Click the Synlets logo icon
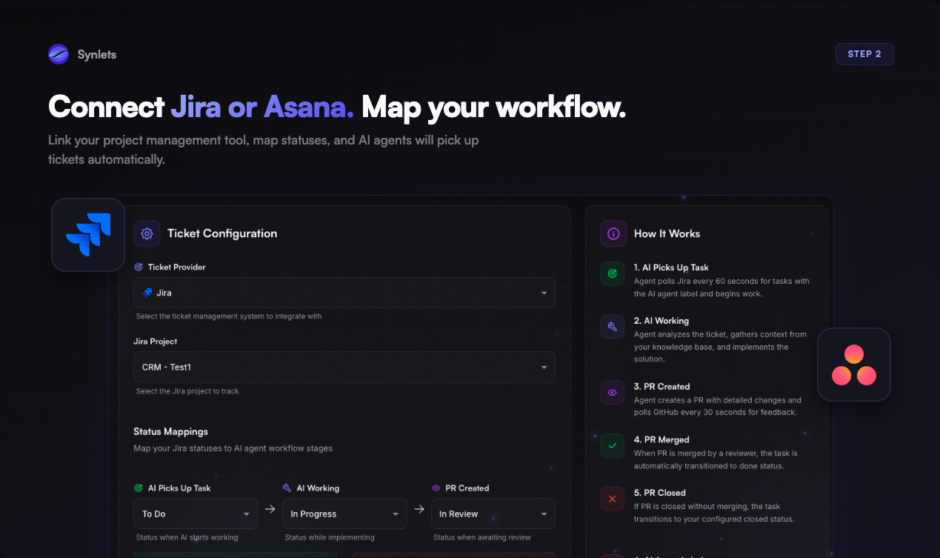The width and height of the screenshot is (940, 558). [59, 54]
